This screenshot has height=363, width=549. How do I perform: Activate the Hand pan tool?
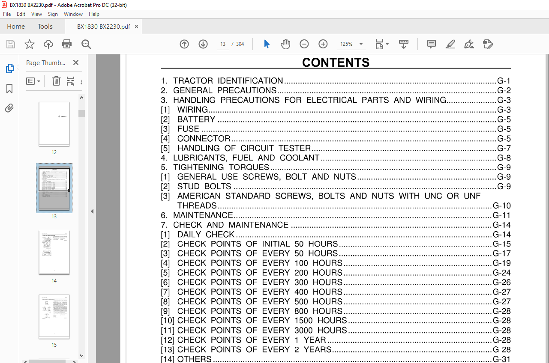285,44
